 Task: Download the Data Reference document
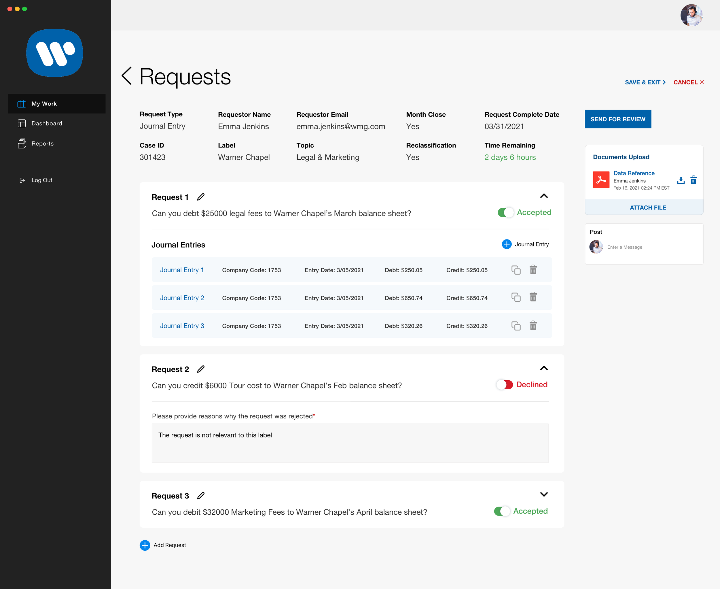click(681, 180)
